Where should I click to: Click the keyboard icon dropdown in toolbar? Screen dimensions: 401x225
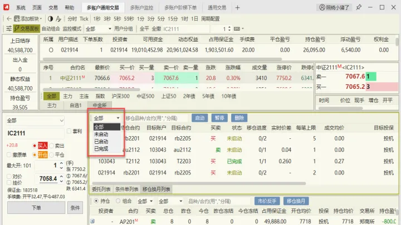pyautogui.click(x=238, y=28)
